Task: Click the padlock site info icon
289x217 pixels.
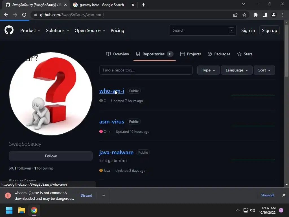Action: pyautogui.click(x=36, y=15)
